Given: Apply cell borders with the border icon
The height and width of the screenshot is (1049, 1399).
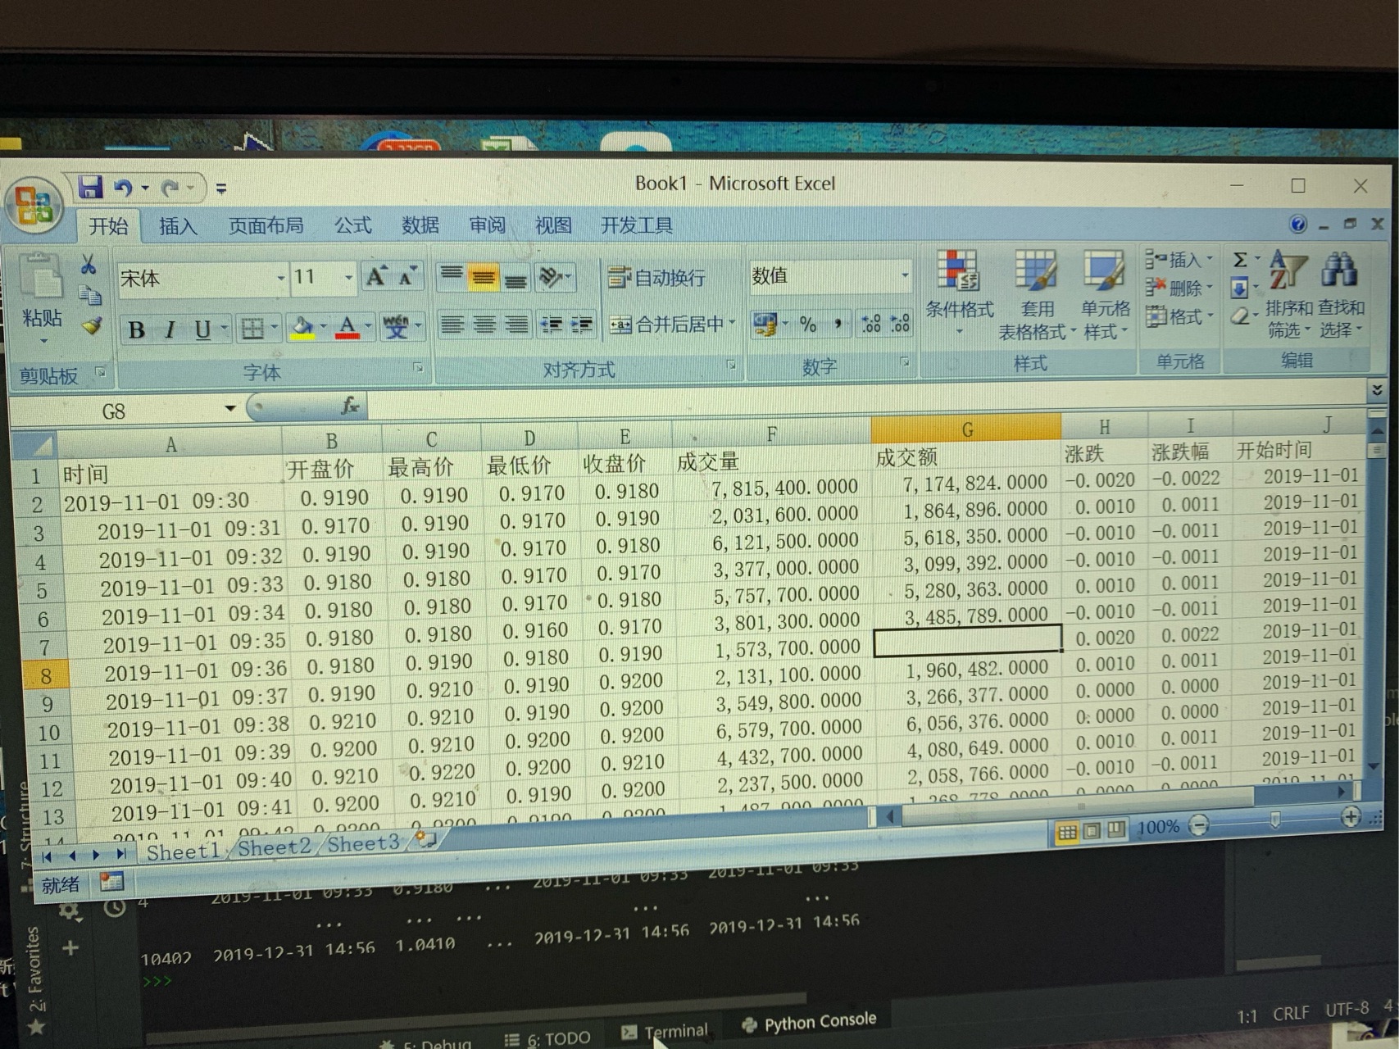Looking at the screenshot, I should point(252,329).
